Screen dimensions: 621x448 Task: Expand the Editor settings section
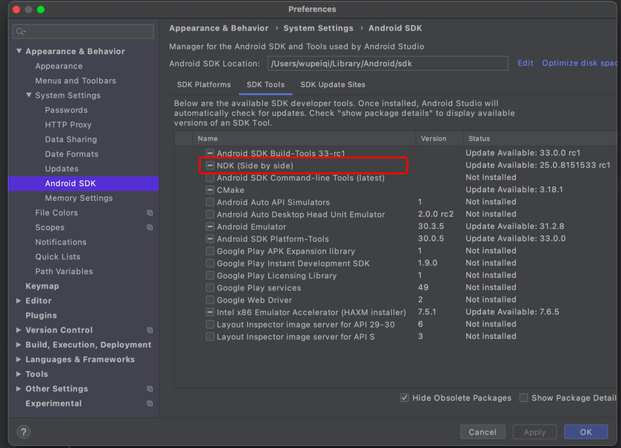pyautogui.click(x=19, y=301)
